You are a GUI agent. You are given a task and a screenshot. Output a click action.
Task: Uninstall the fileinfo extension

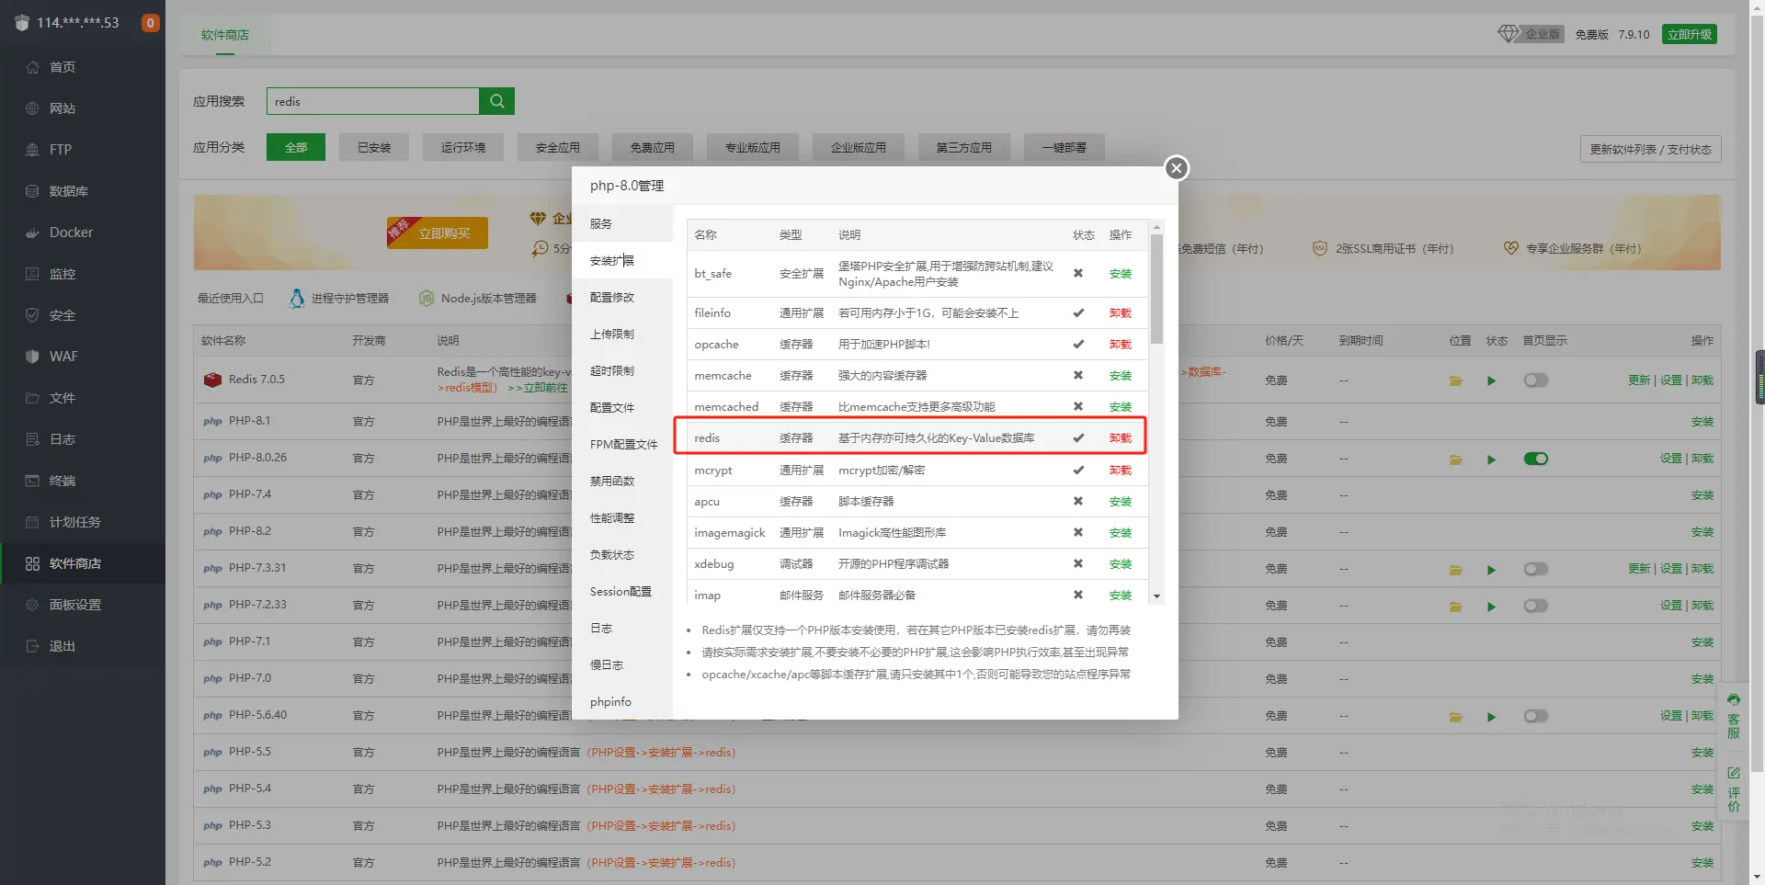point(1120,313)
